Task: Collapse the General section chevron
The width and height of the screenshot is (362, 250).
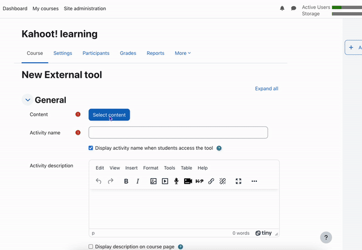Action: click(x=28, y=100)
